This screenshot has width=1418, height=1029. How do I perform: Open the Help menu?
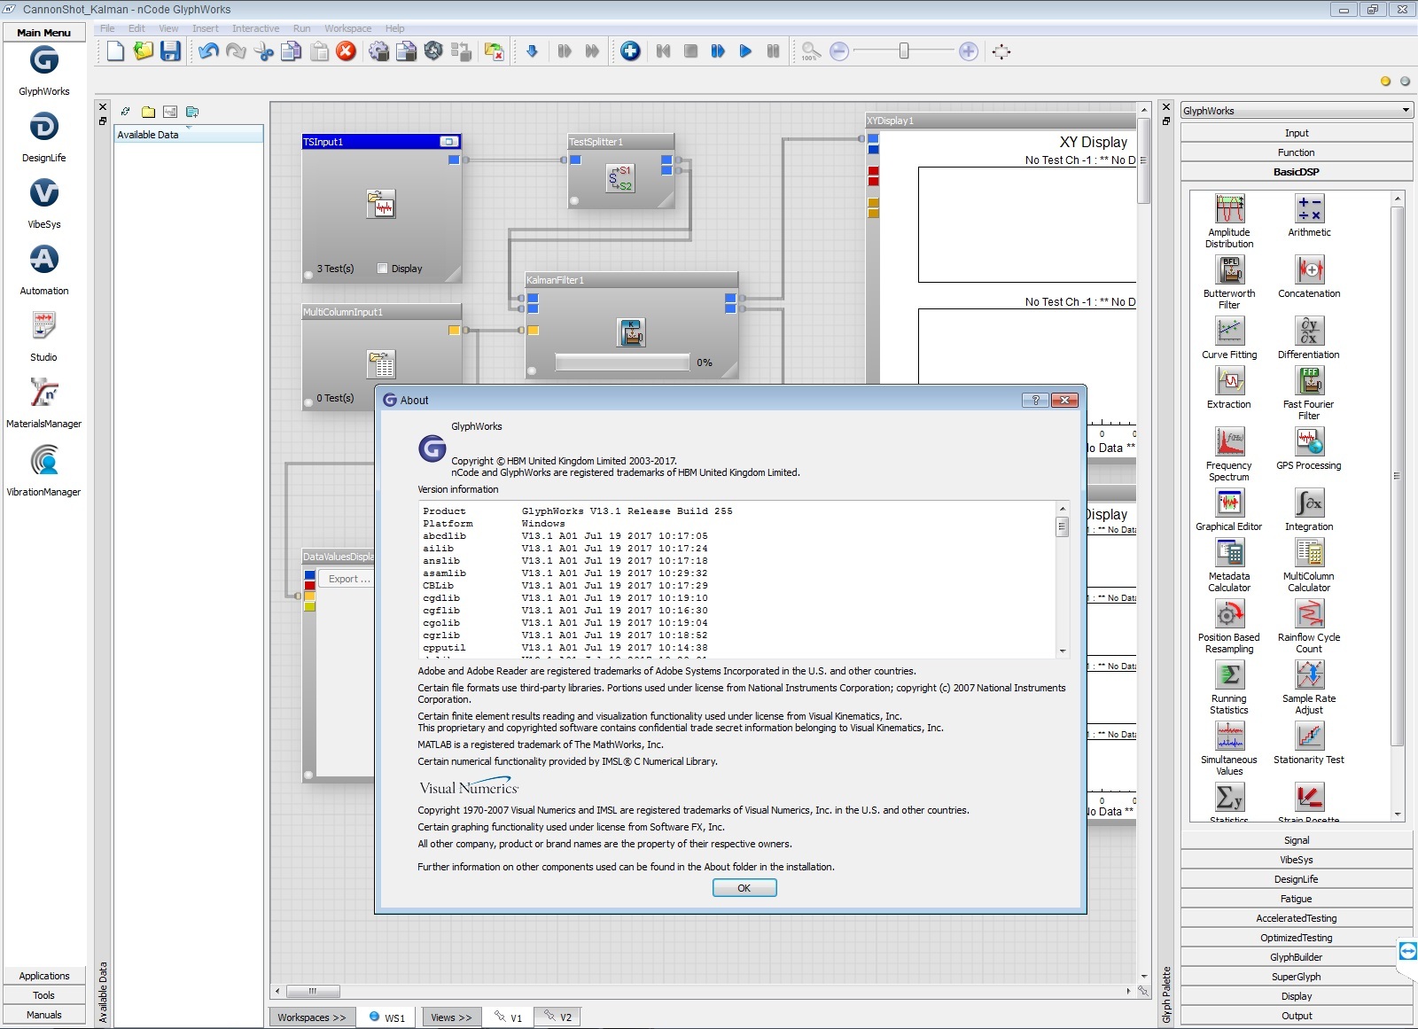[x=395, y=28]
